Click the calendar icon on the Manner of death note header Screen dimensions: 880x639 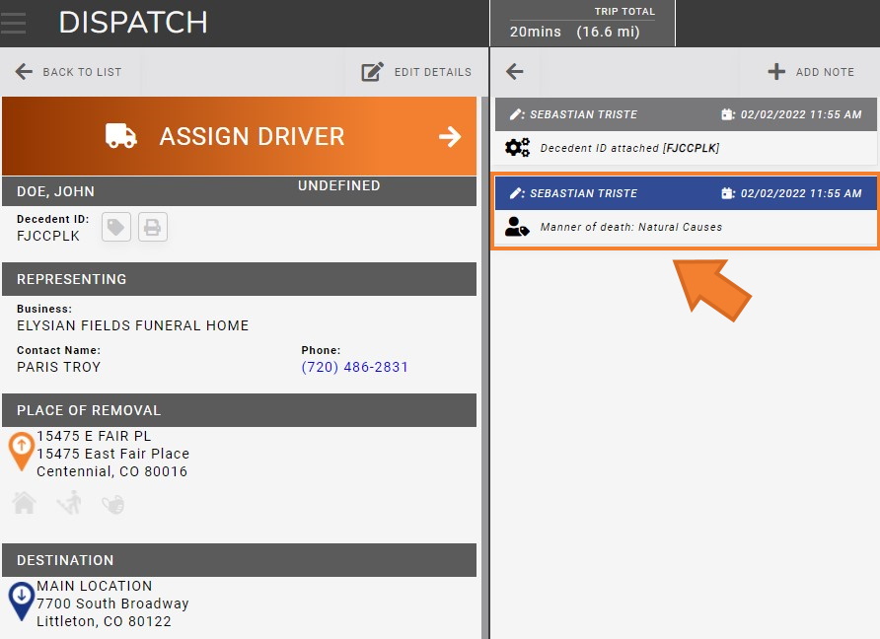click(727, 193)
